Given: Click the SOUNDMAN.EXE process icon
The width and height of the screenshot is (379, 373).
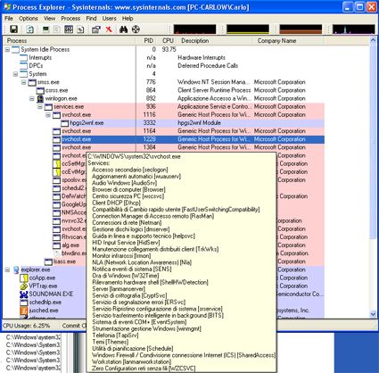Looking at the screenshot, I should pos(24,294).
